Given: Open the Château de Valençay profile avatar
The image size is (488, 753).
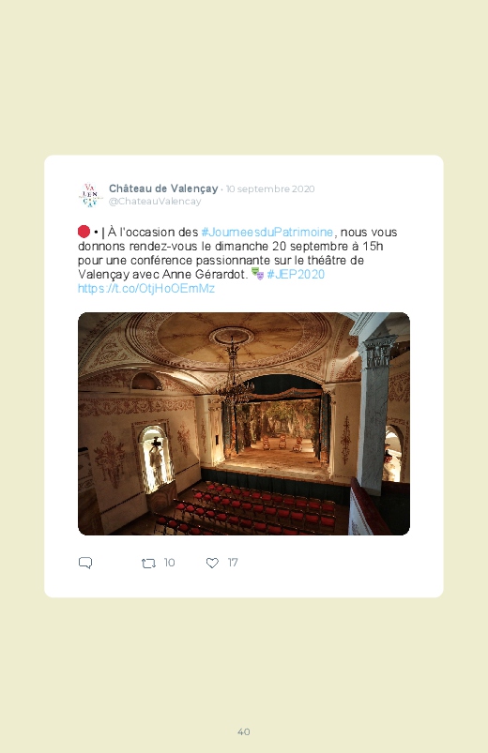Looking at the screenshot, I should coord(90,195).
